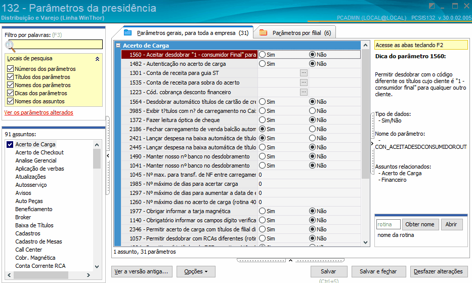Select Acerto de Checkout subject

point(39,152)
